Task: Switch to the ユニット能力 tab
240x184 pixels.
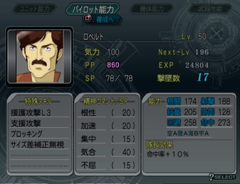Action: 34,9
